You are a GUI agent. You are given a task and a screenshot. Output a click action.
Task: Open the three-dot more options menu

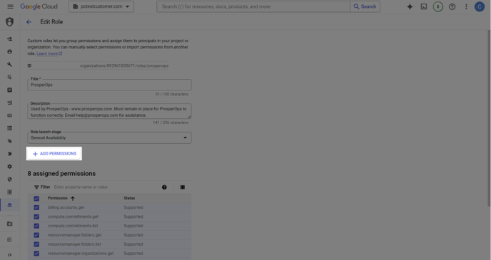(466, 6)
